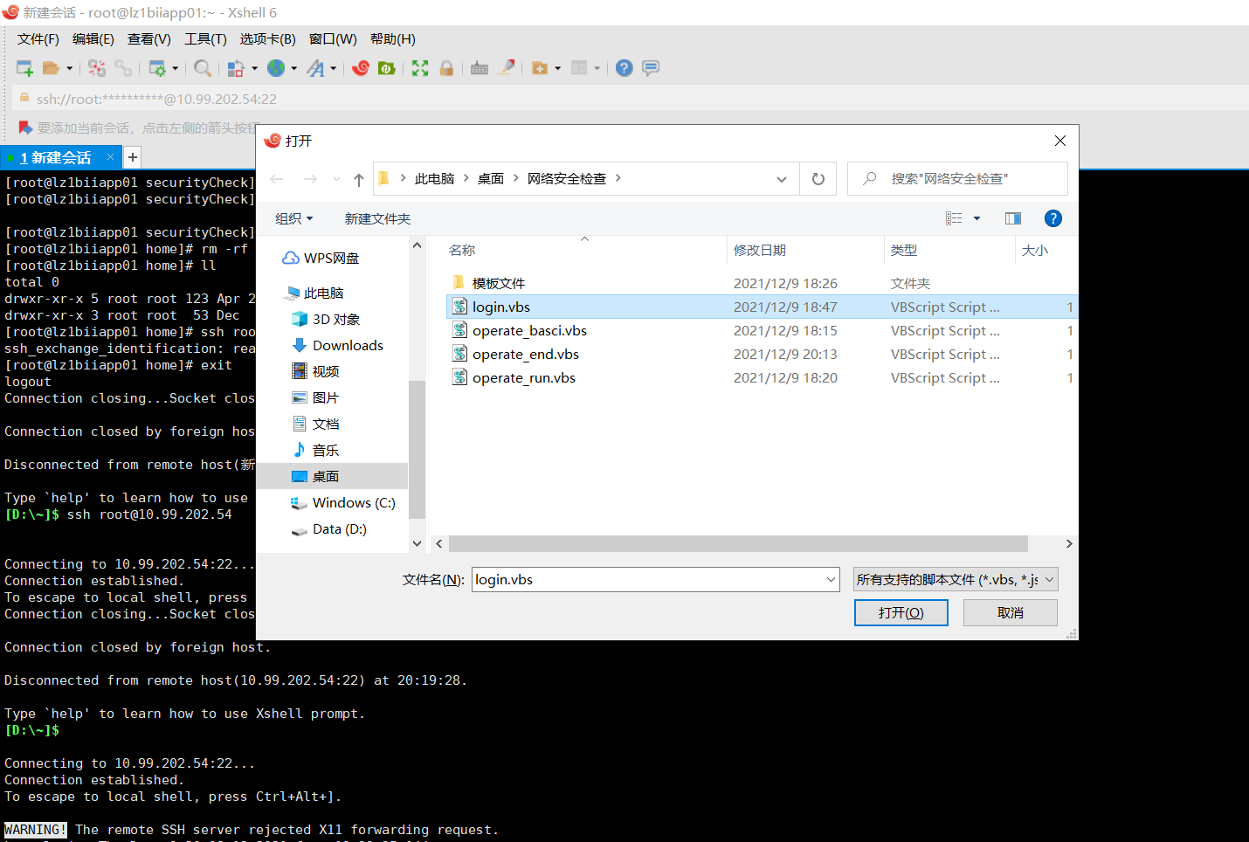1249x842 pixels.
Task: Click the Open session folder icon in Xshell toolbar
Action: [x=52, y=68]
